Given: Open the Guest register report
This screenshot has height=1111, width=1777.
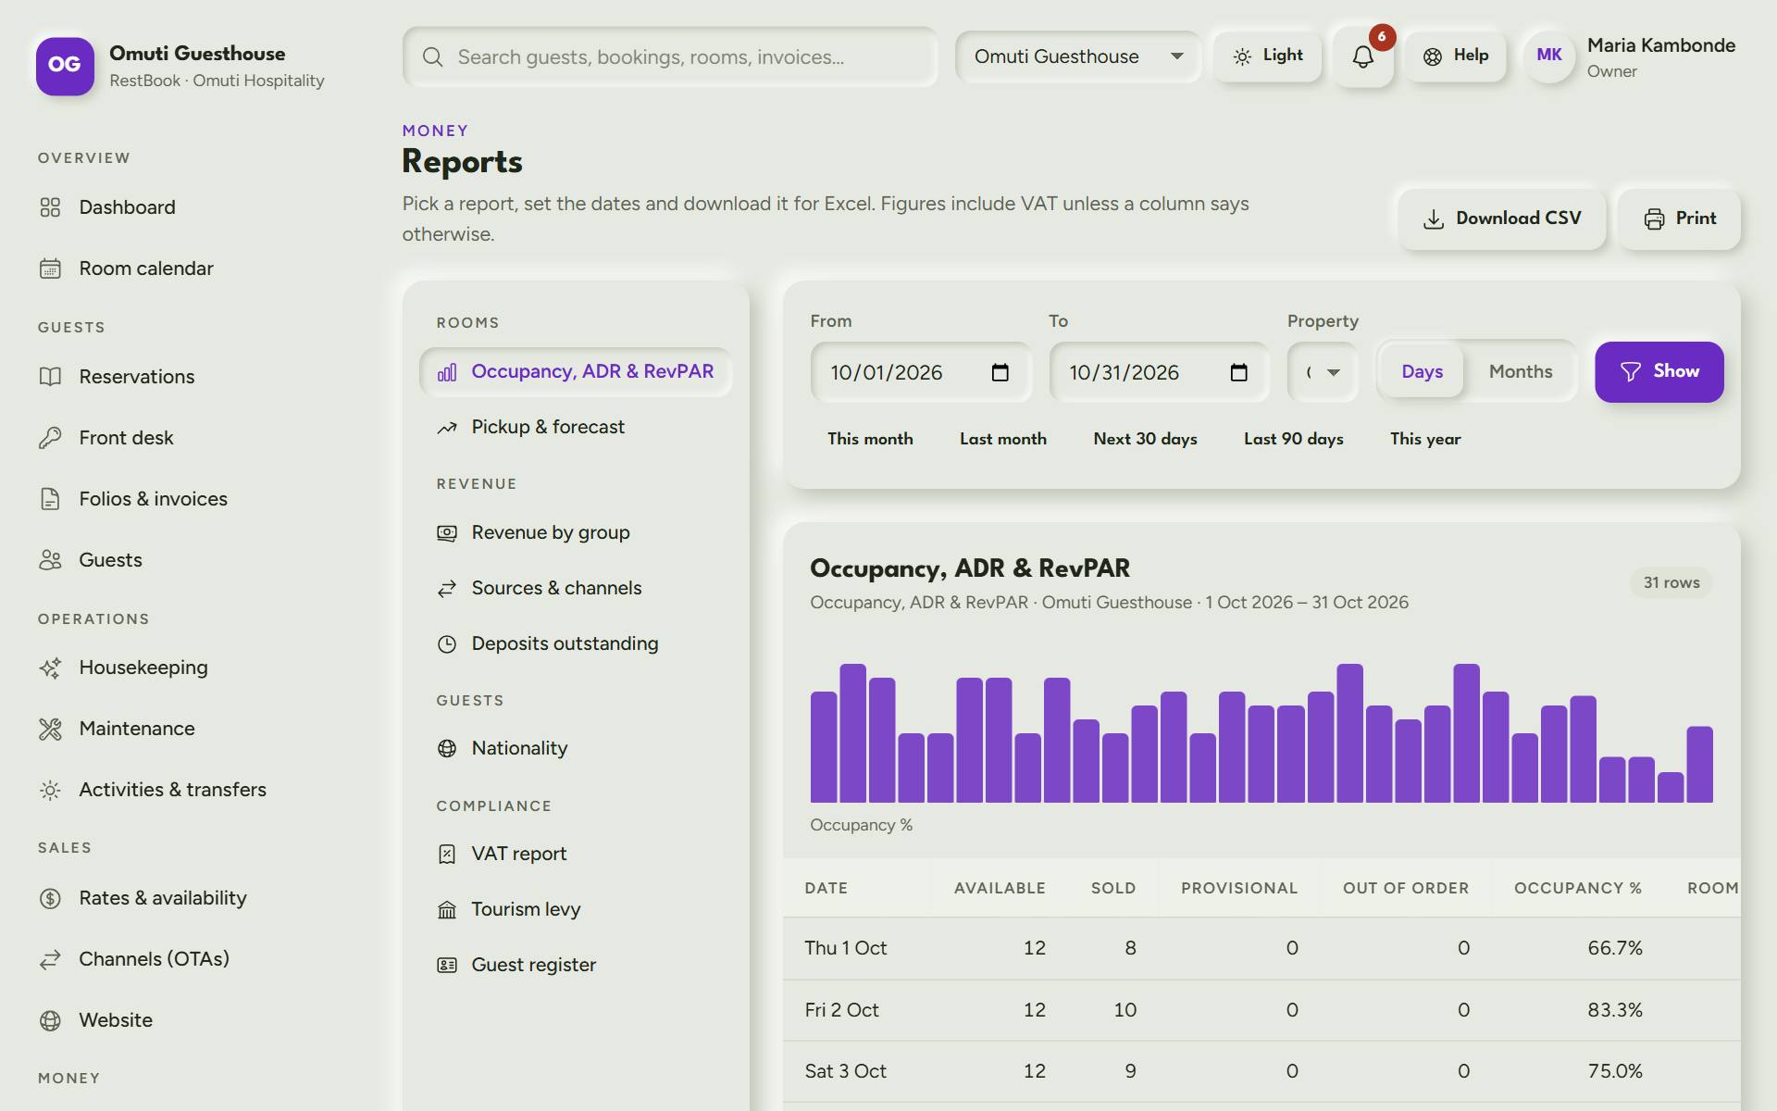Looking at the screenshot, I should click(576, 965).
